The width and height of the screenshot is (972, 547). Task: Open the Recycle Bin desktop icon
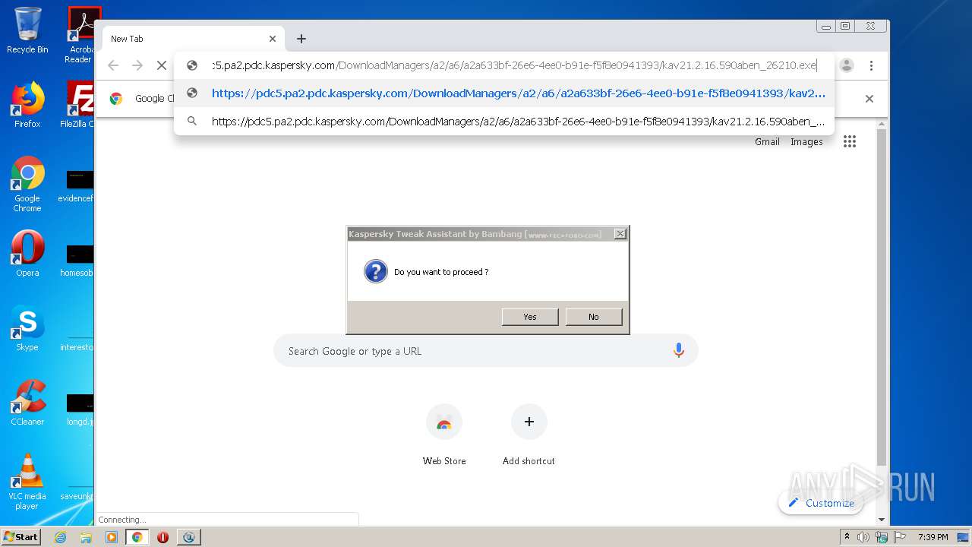(x=27, y=30)
